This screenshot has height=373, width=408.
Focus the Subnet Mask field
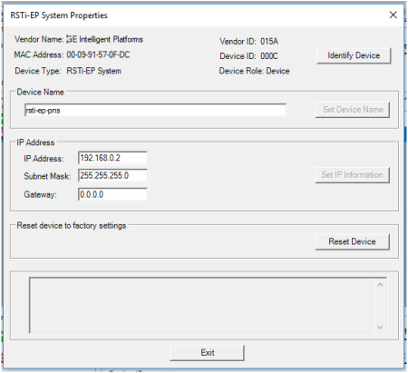click(112, 175)
